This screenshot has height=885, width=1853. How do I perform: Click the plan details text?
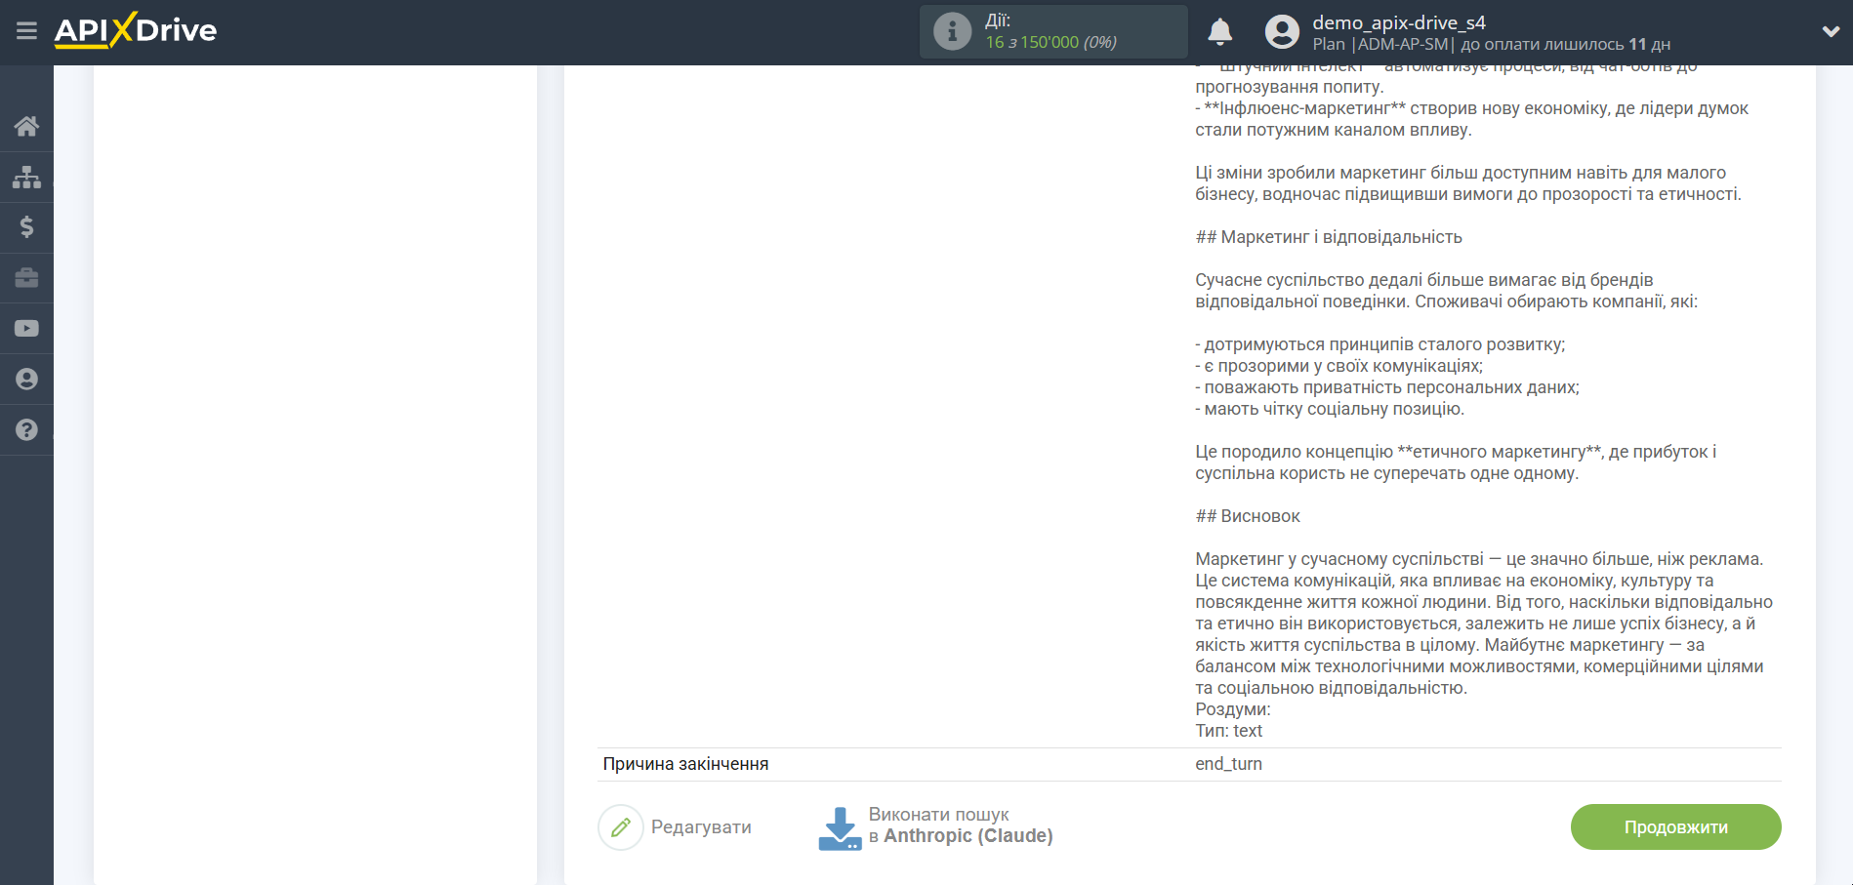(1491, 45)
